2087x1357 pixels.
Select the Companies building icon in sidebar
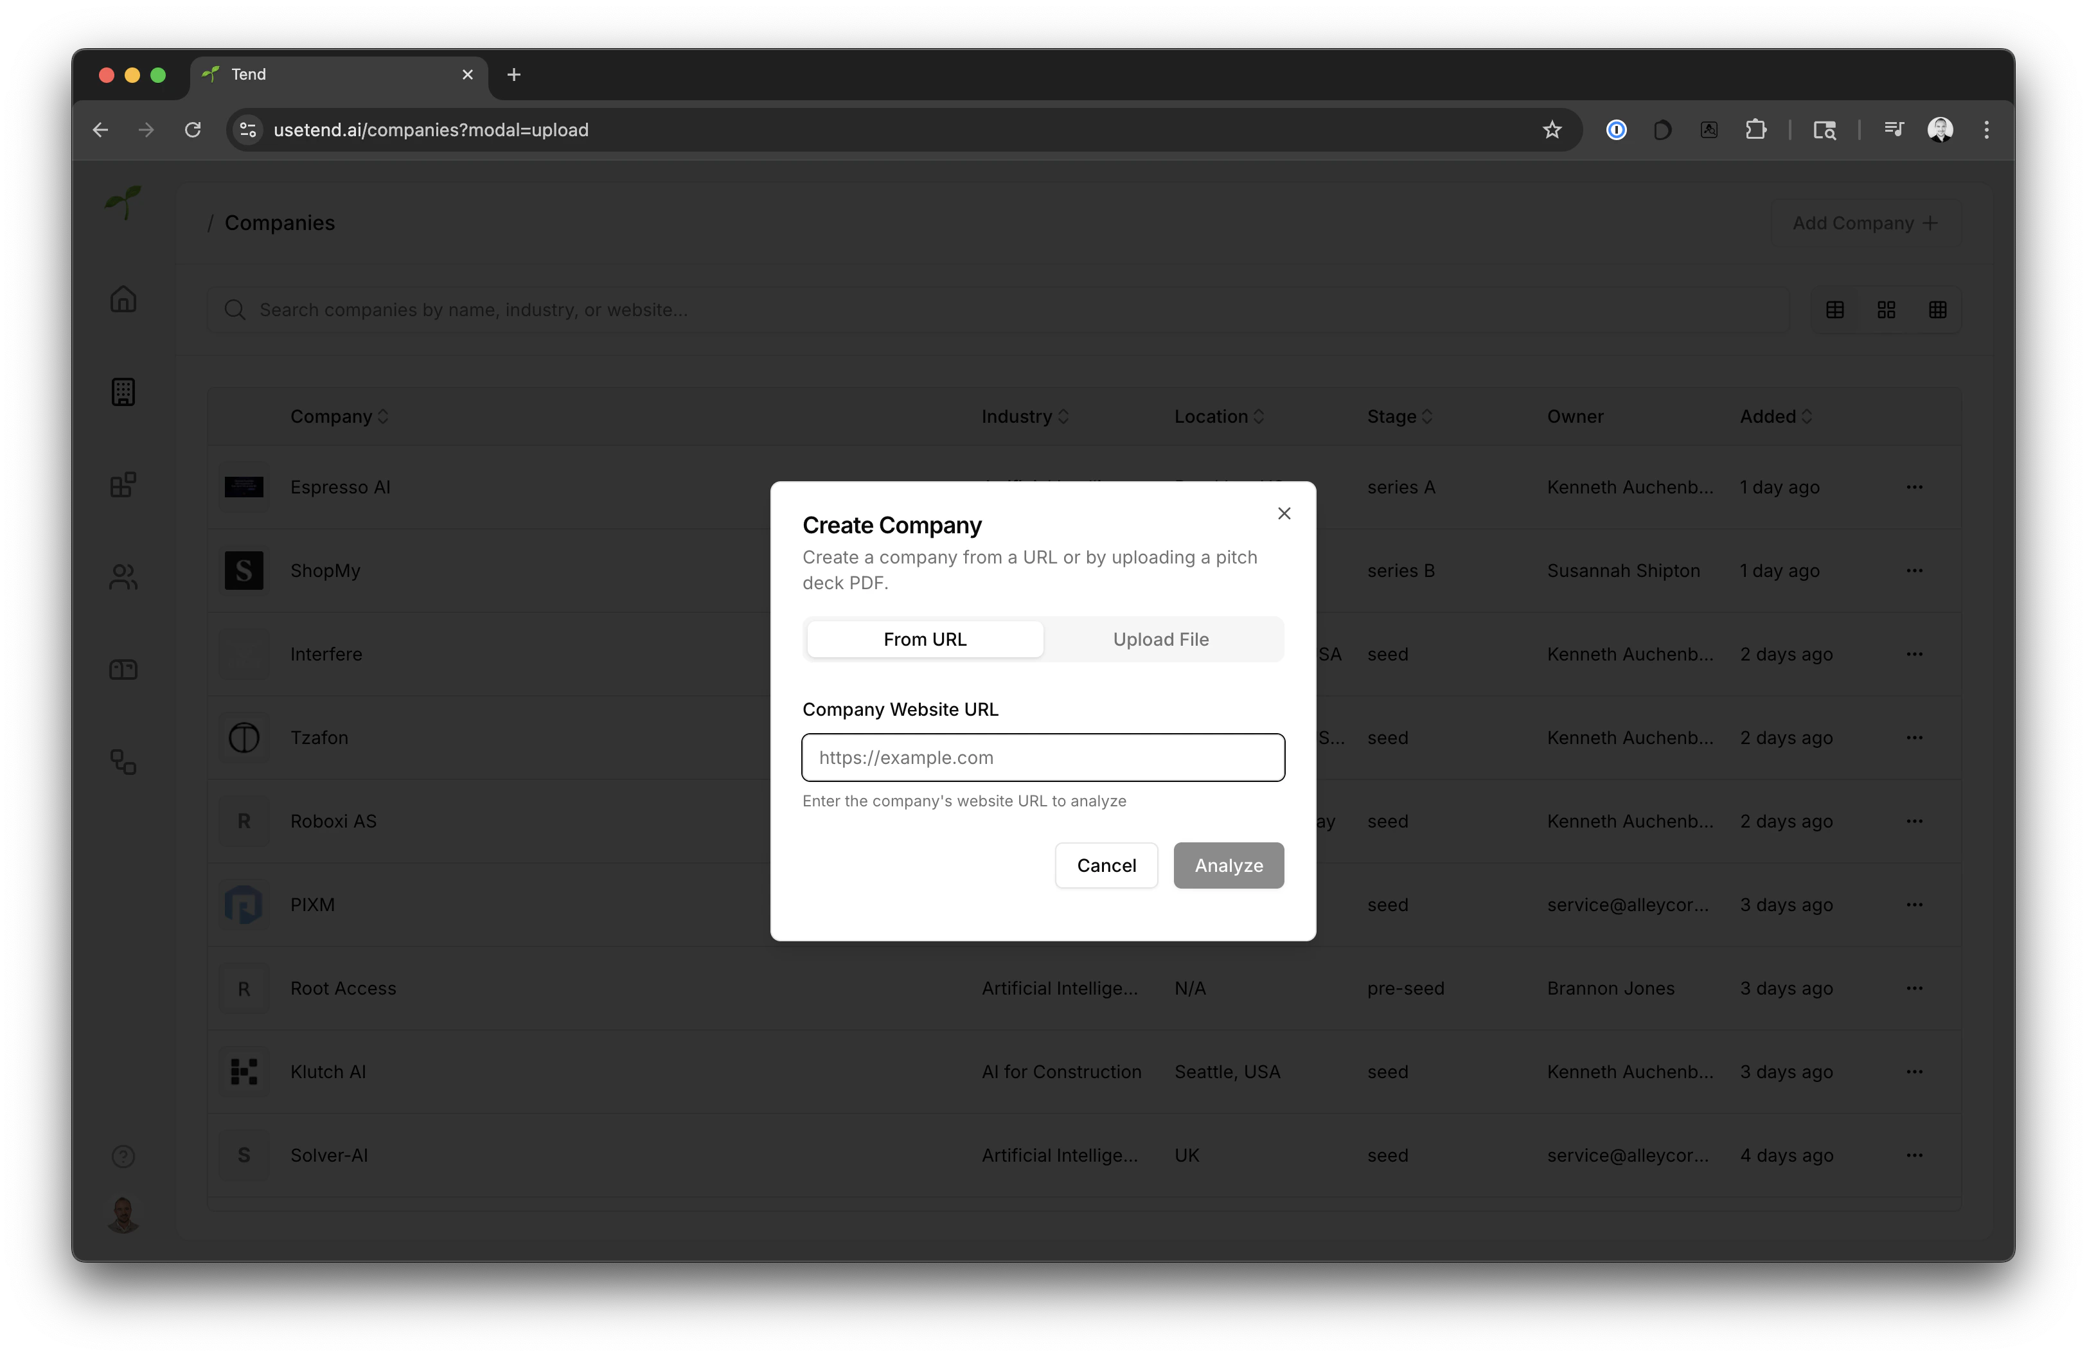click(123, 392)
